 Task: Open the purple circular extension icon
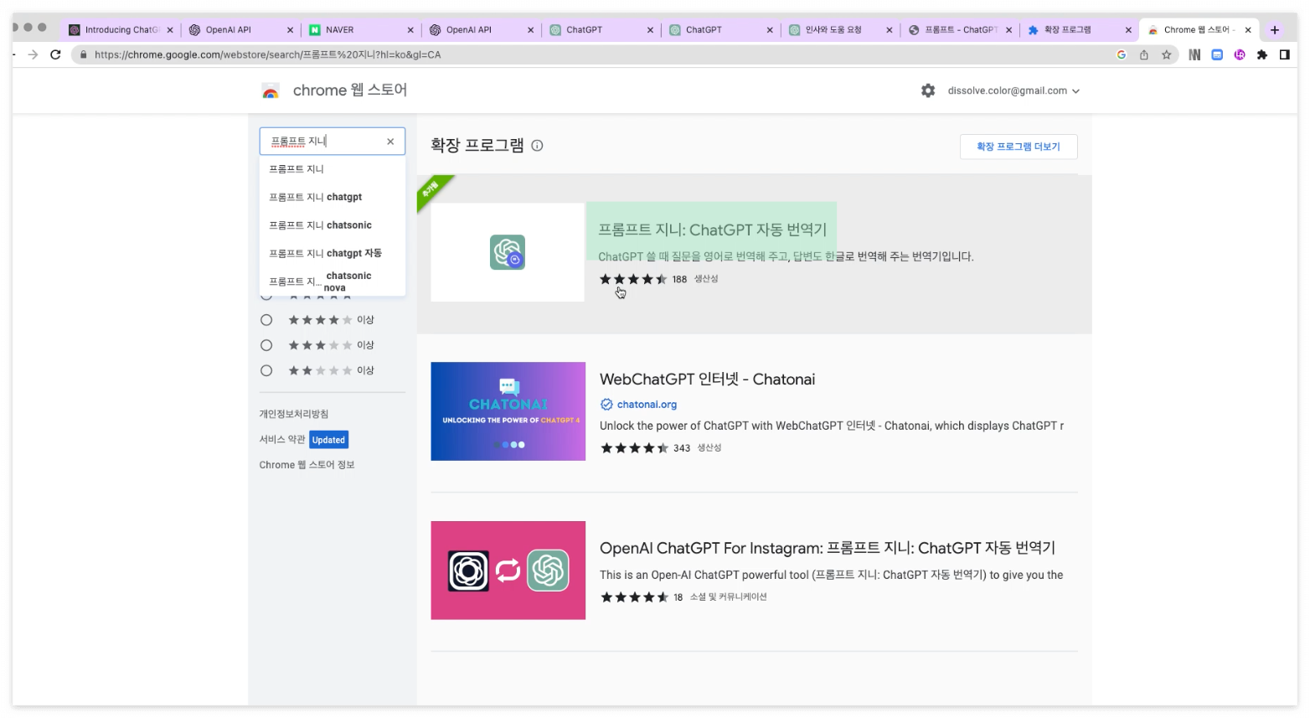1240,54
